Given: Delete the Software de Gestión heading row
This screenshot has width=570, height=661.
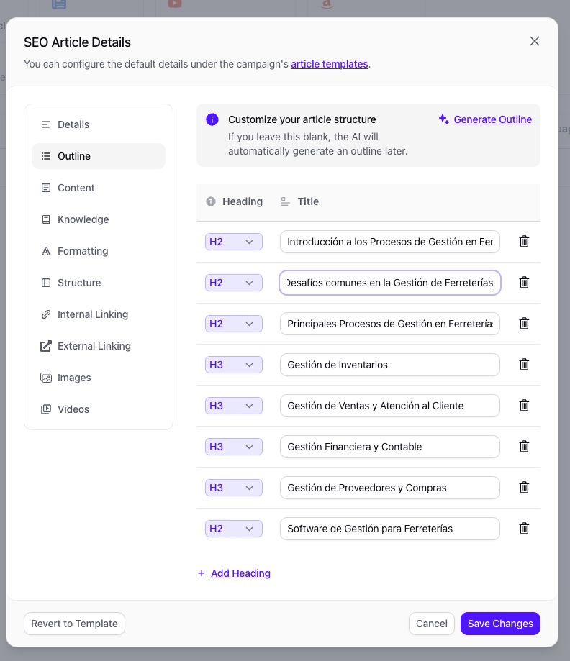Looking at the screenshot, I should [x=524, y=528].
